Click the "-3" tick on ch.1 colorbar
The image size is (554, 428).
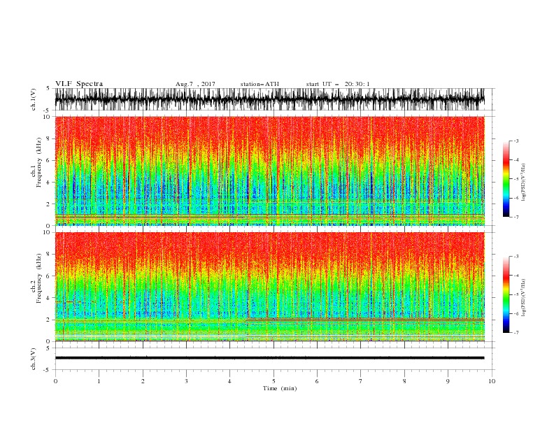coord(516,141)
